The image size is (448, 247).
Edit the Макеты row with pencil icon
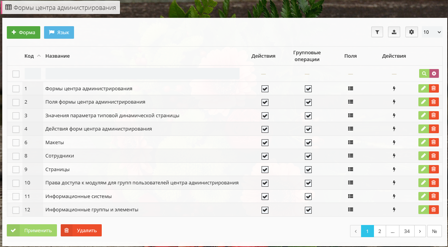coord(423,142)
